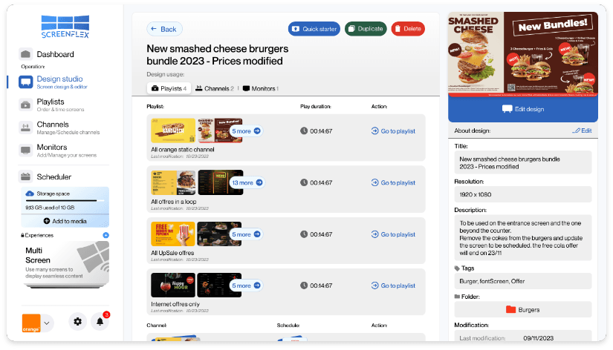Screen dimensions: 613x350
Task: Click clock icon in All orange static channel row
Action: click(304, 131)
